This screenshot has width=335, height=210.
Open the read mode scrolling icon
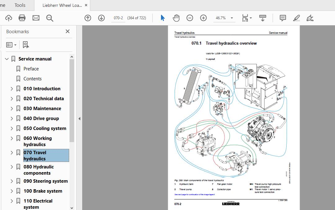click(263, 18)
